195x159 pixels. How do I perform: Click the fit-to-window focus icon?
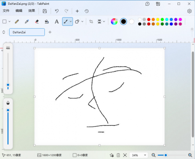125,155
